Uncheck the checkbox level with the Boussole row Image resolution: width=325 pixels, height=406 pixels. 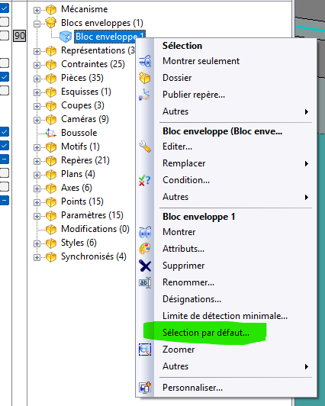(4, 131)
